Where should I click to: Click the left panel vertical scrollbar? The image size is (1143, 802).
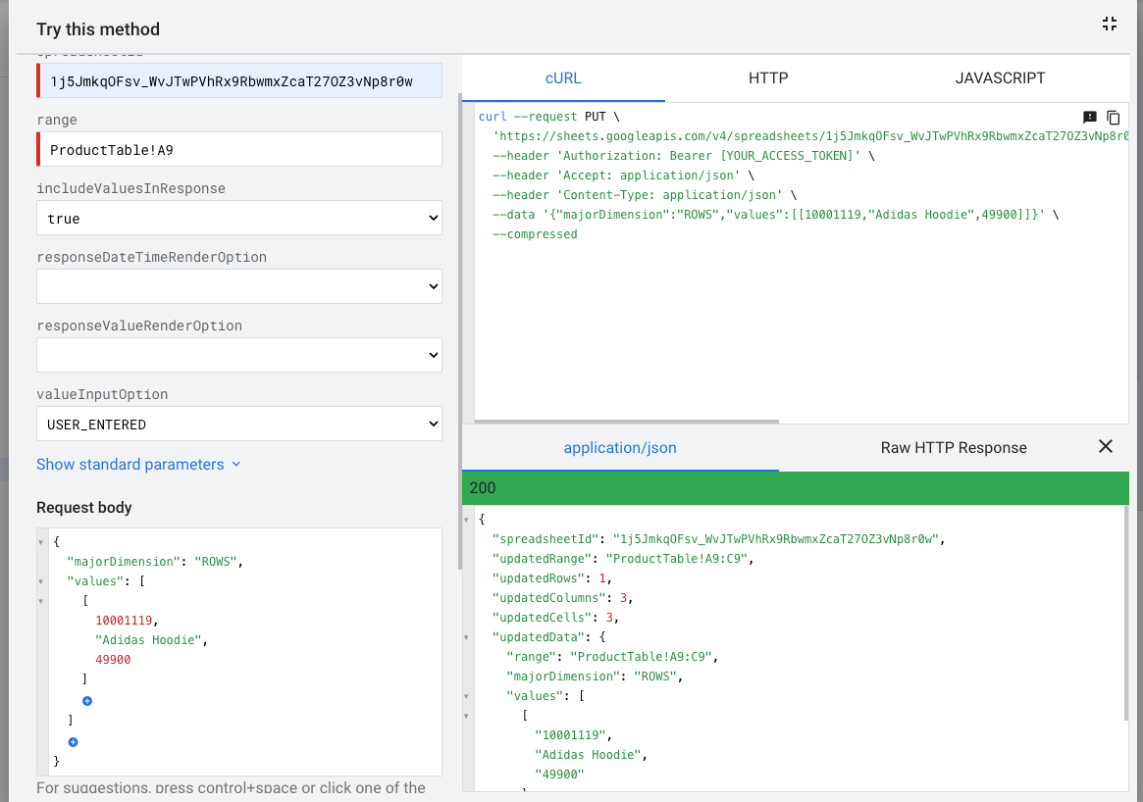point(460,331)
